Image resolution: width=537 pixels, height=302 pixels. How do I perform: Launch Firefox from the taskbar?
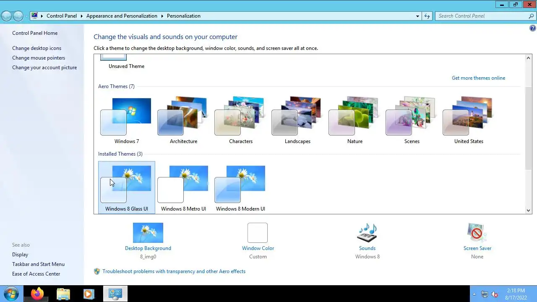[x=37, y=294]
